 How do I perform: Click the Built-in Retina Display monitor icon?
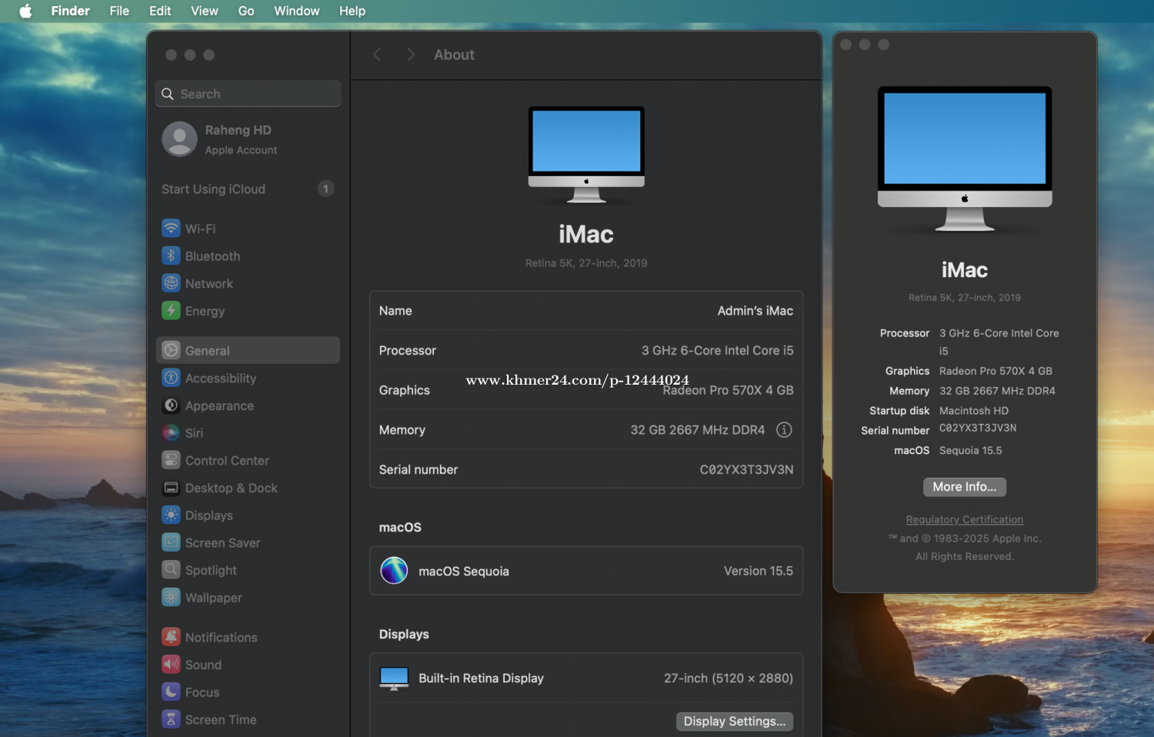point(394,678)
